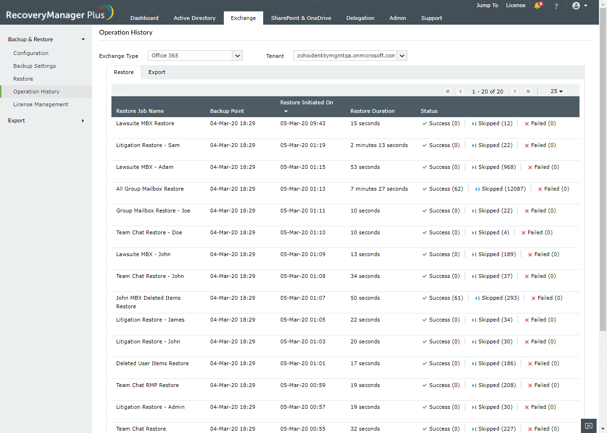
Task: Click the 'Deleted User Items Restore' job name
Action: 152,363
